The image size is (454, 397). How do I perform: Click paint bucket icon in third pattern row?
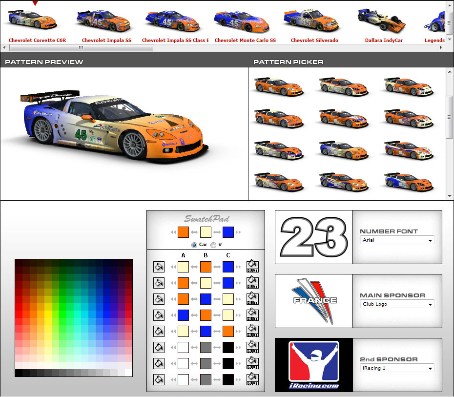tap(159, 299)
